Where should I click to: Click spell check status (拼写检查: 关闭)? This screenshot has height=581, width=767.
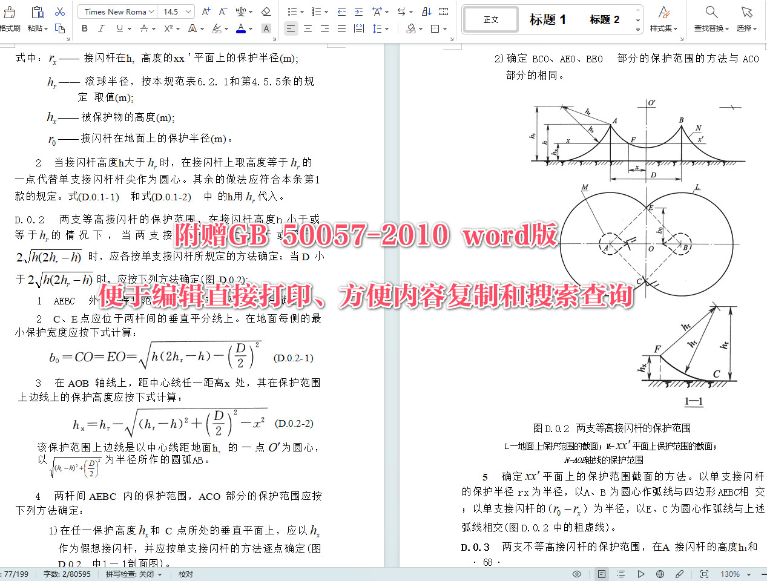[x=130, y=574]
